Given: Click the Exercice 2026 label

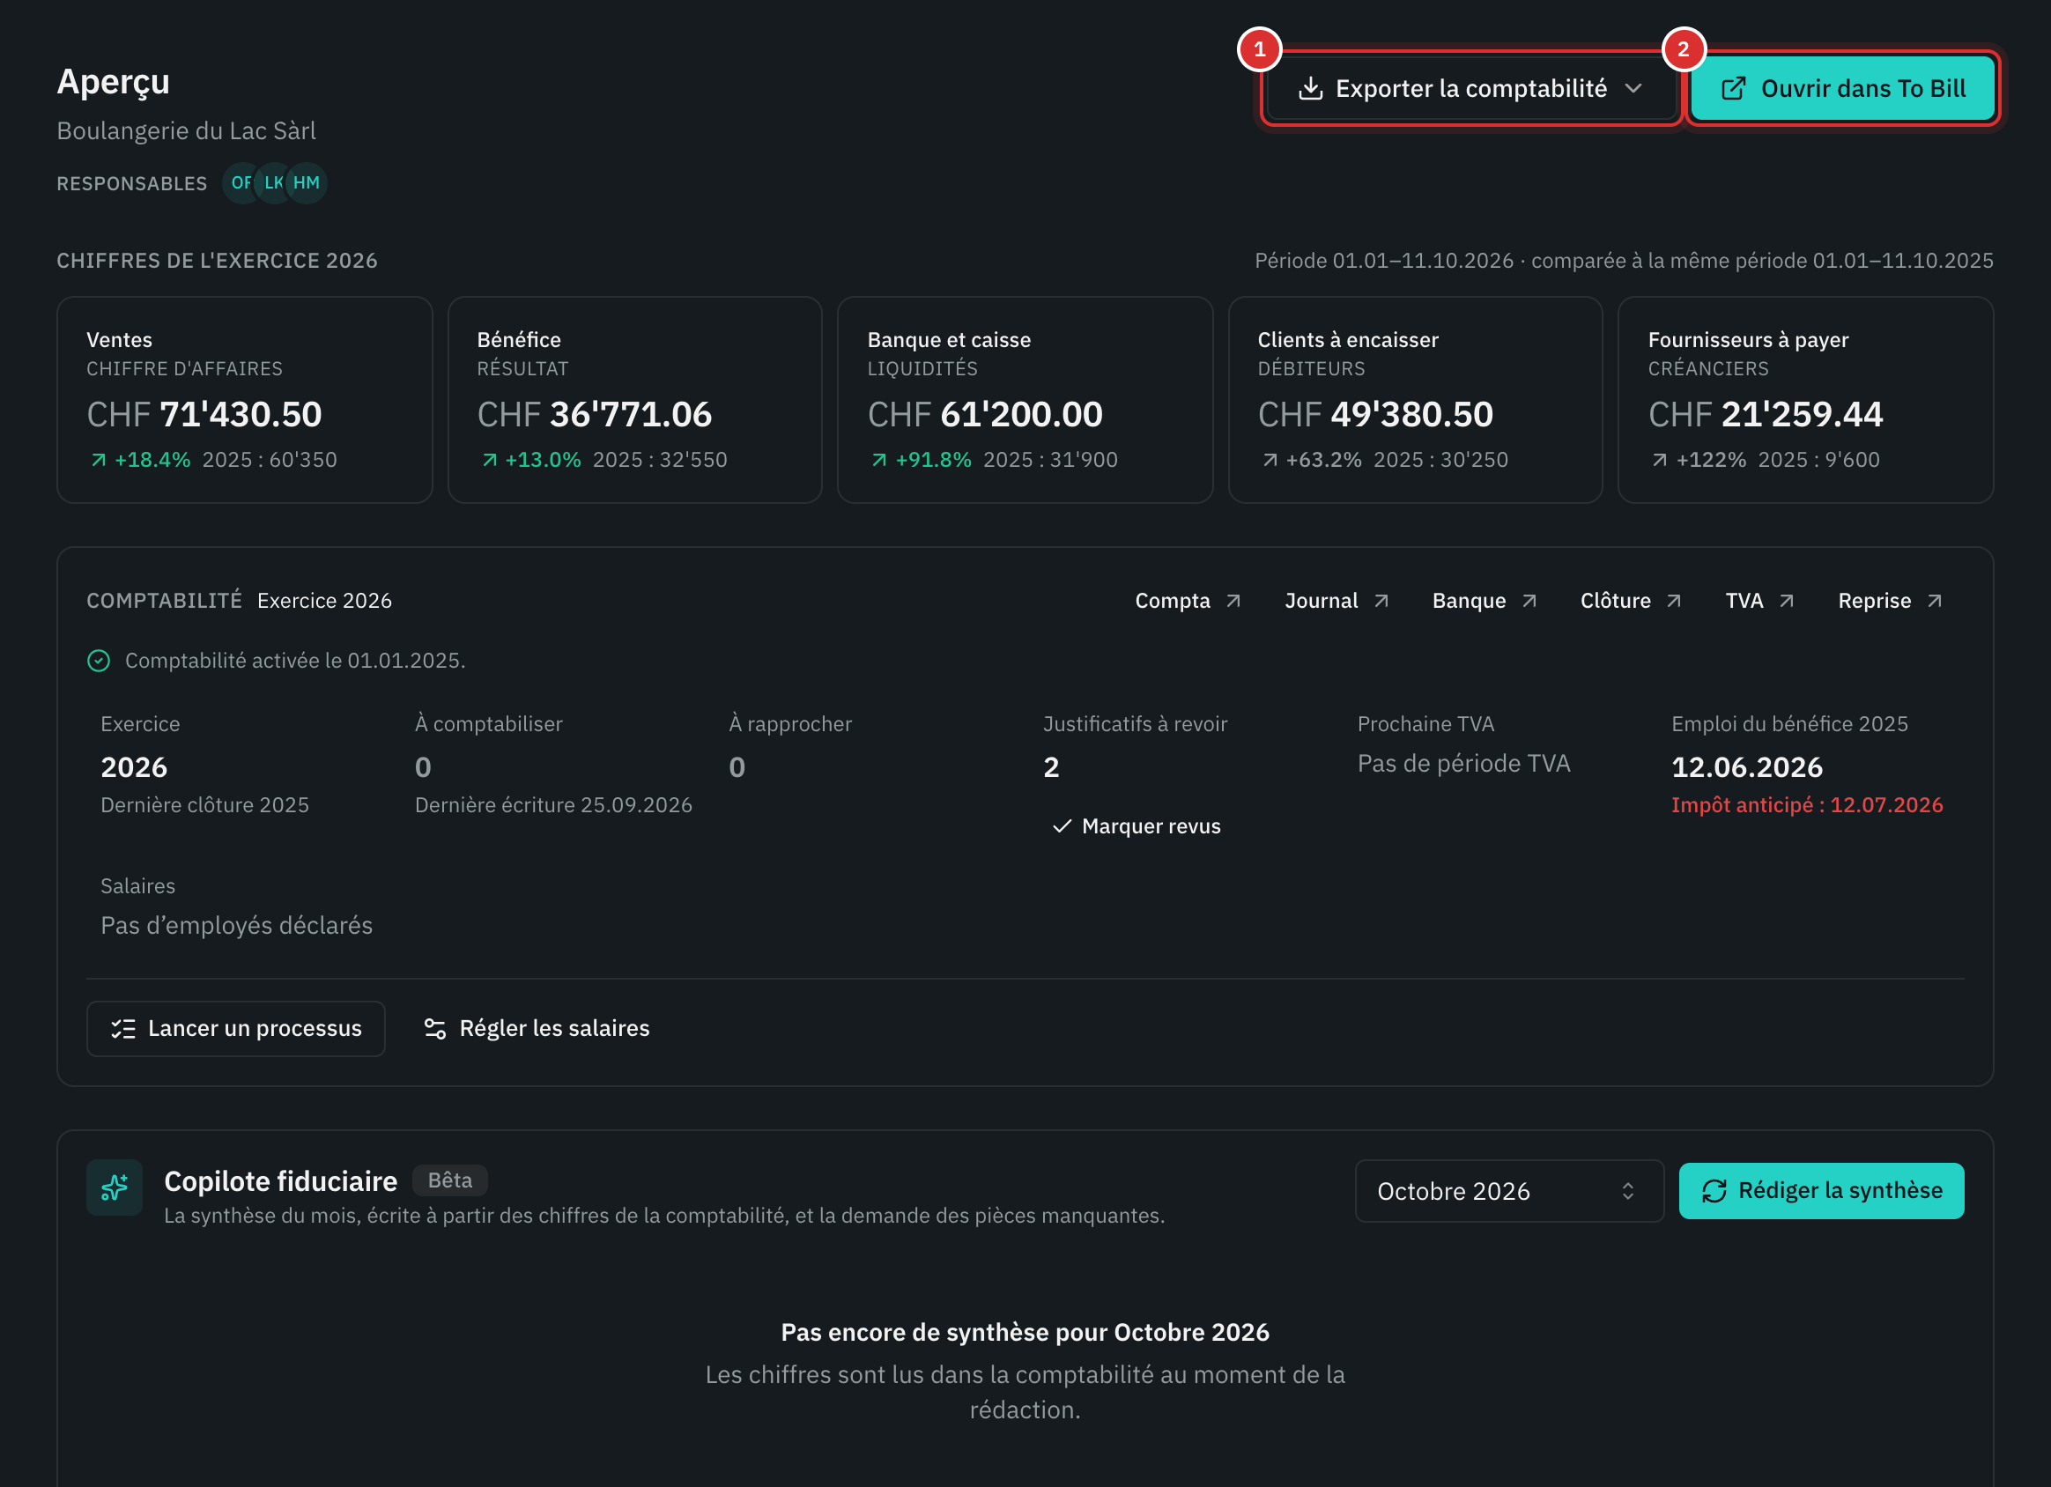Looking at the screenshot, I should tap(324, 601).
